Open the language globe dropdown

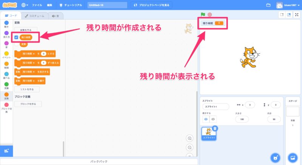[x=25, y=5]
